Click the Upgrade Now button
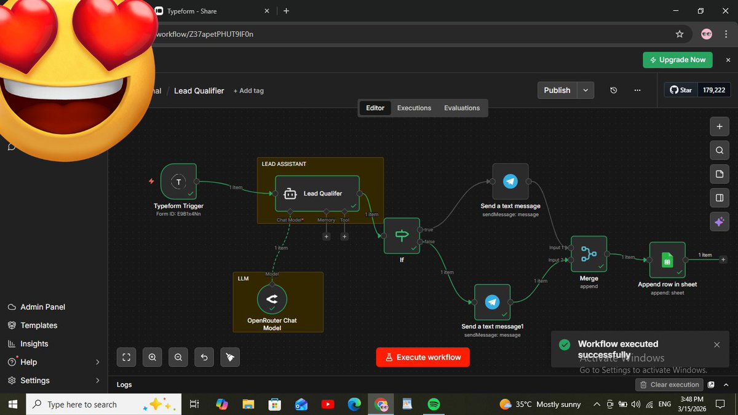The width and height of the screenshot is (738, 415). pyautogui.click(x=678, y=60)
